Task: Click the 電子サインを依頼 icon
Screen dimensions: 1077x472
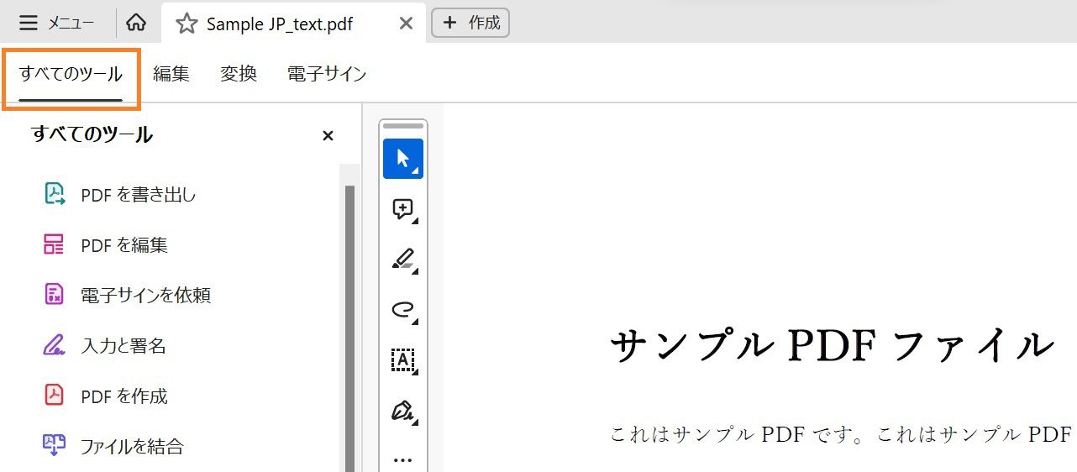Action: click(54, 295)
